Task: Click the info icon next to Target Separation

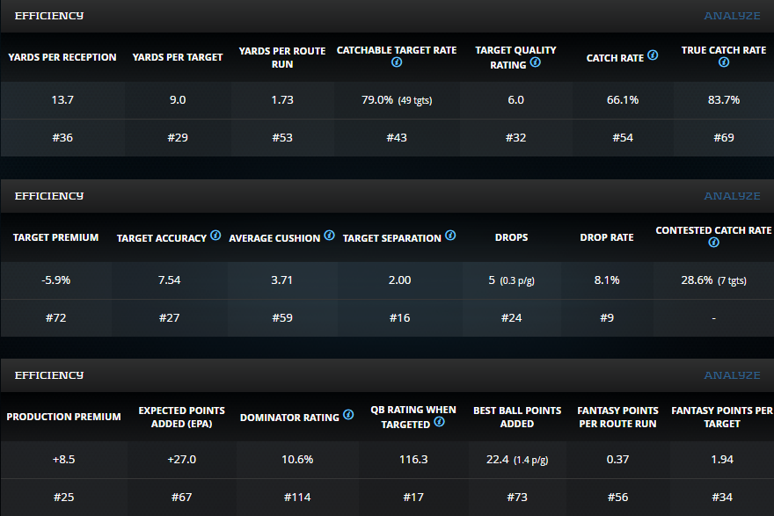Action: pyautogui.click(x=450, y=236)
